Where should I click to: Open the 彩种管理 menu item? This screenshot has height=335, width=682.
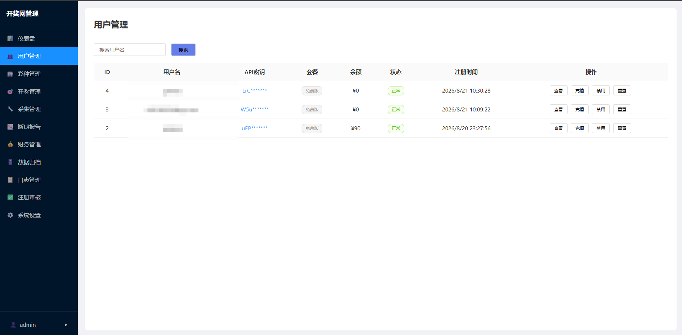point(39,74)
